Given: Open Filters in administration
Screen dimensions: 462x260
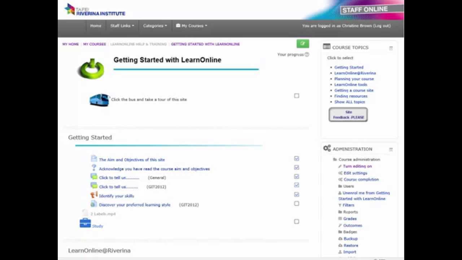Looking at the screenshot, I should (348, 205).
